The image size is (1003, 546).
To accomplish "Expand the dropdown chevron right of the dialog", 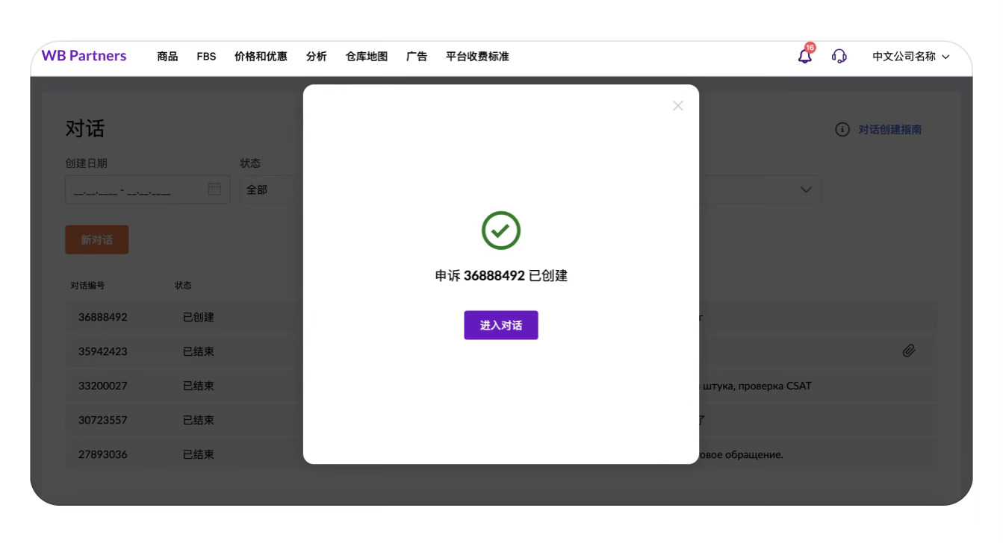I will pos(806,189).
